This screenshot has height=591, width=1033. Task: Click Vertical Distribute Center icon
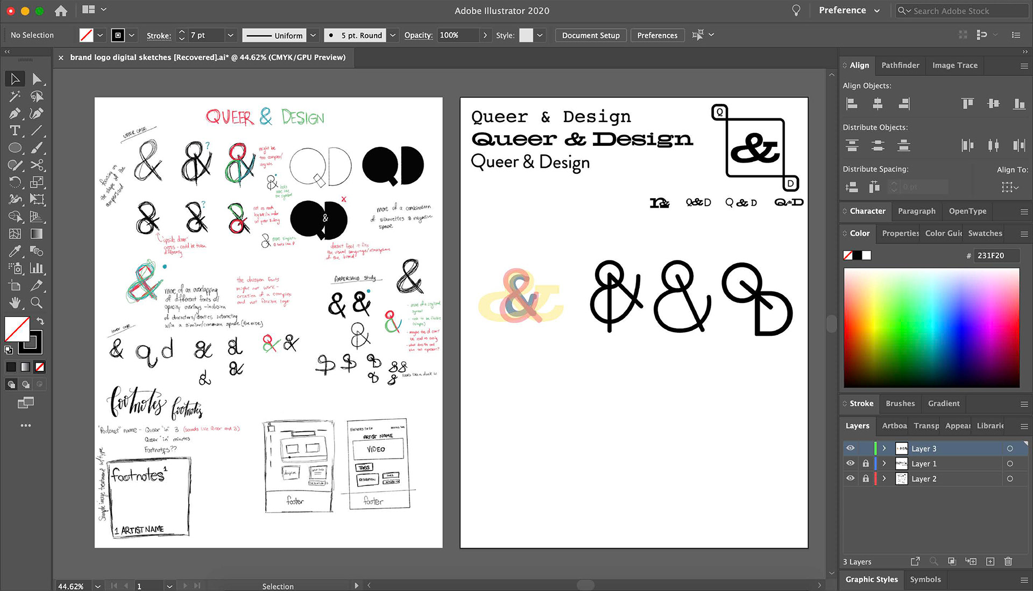click(878, 145)
